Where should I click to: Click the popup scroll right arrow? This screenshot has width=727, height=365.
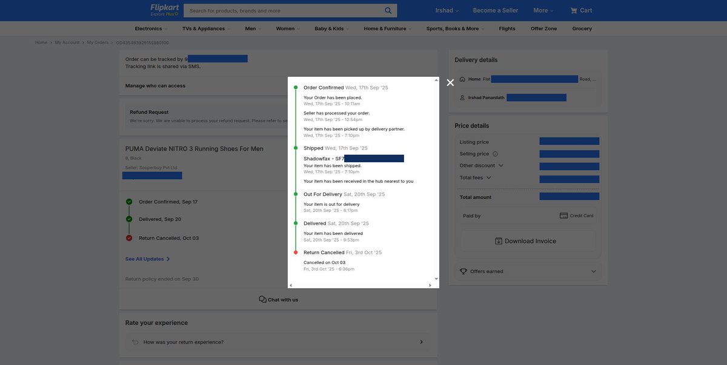pyautogui.click(x=430, y=285)
